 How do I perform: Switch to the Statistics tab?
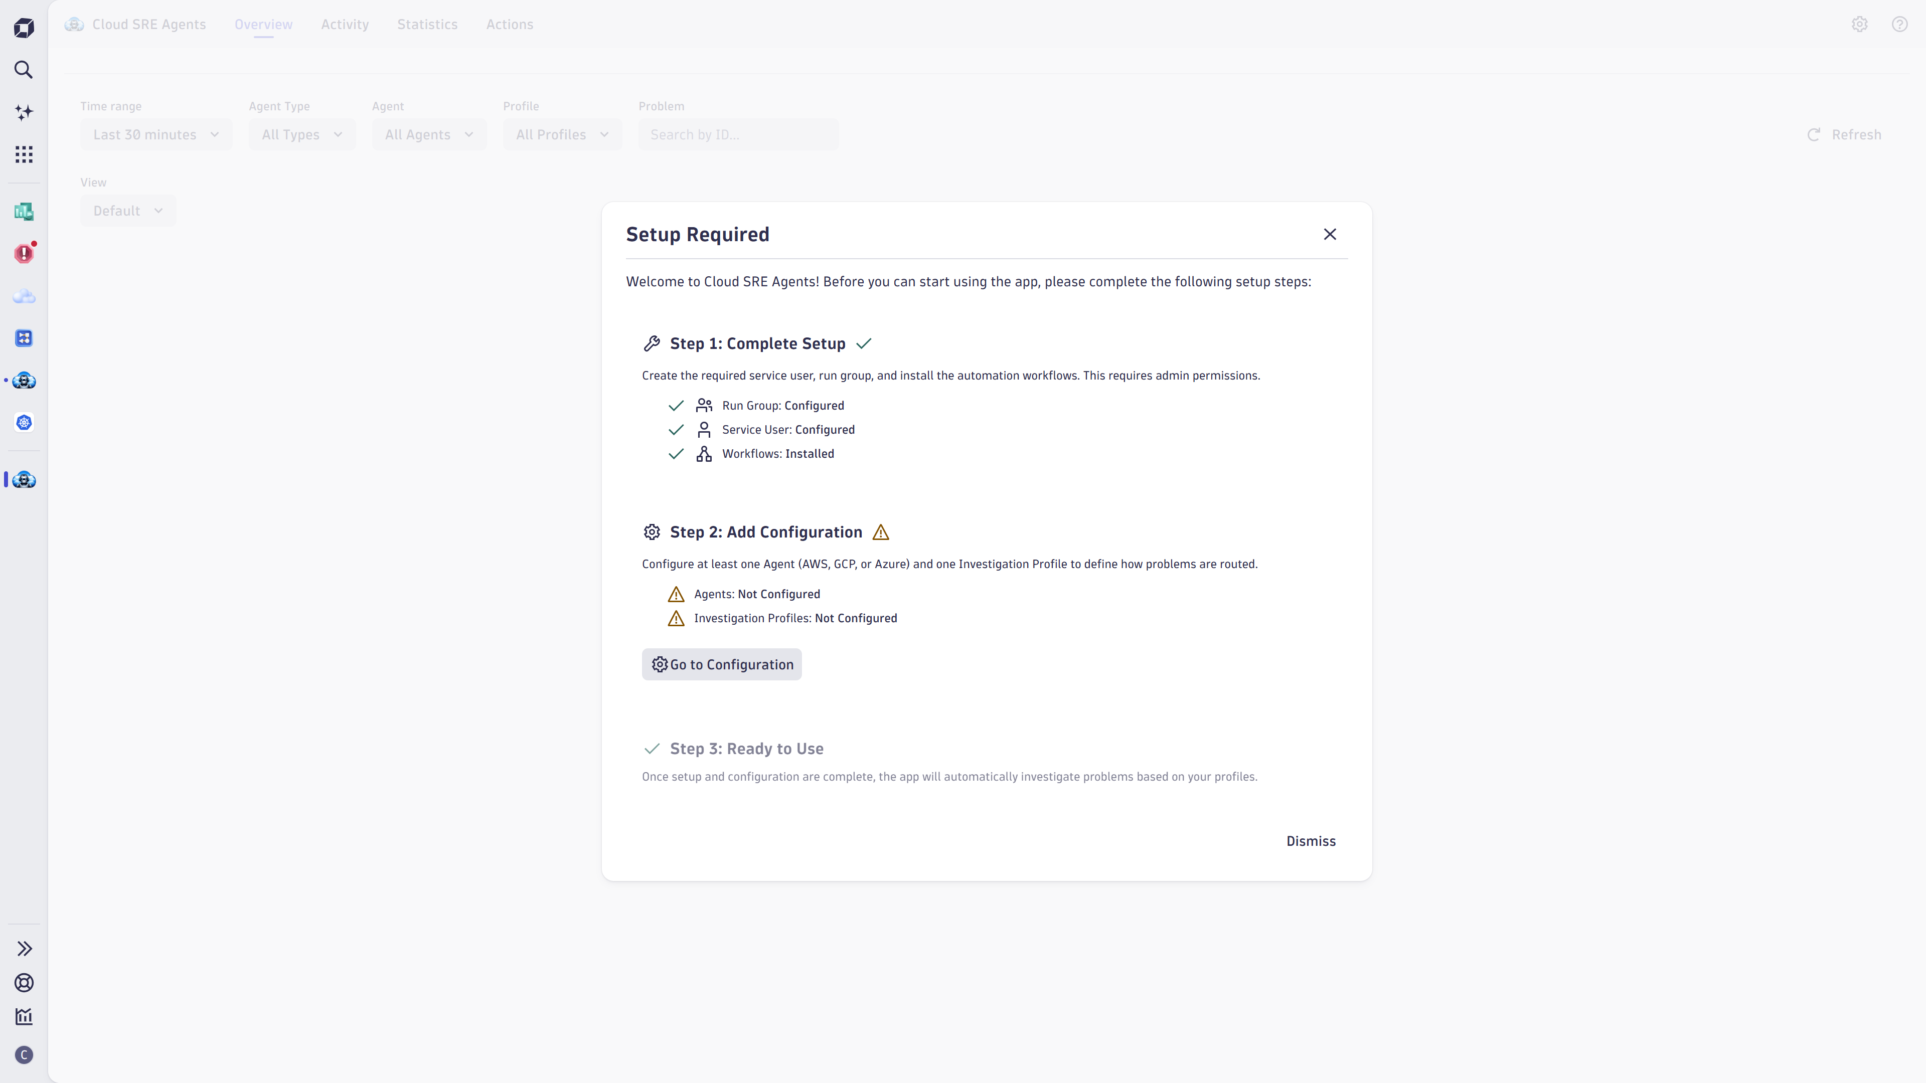tap(427, 24)
